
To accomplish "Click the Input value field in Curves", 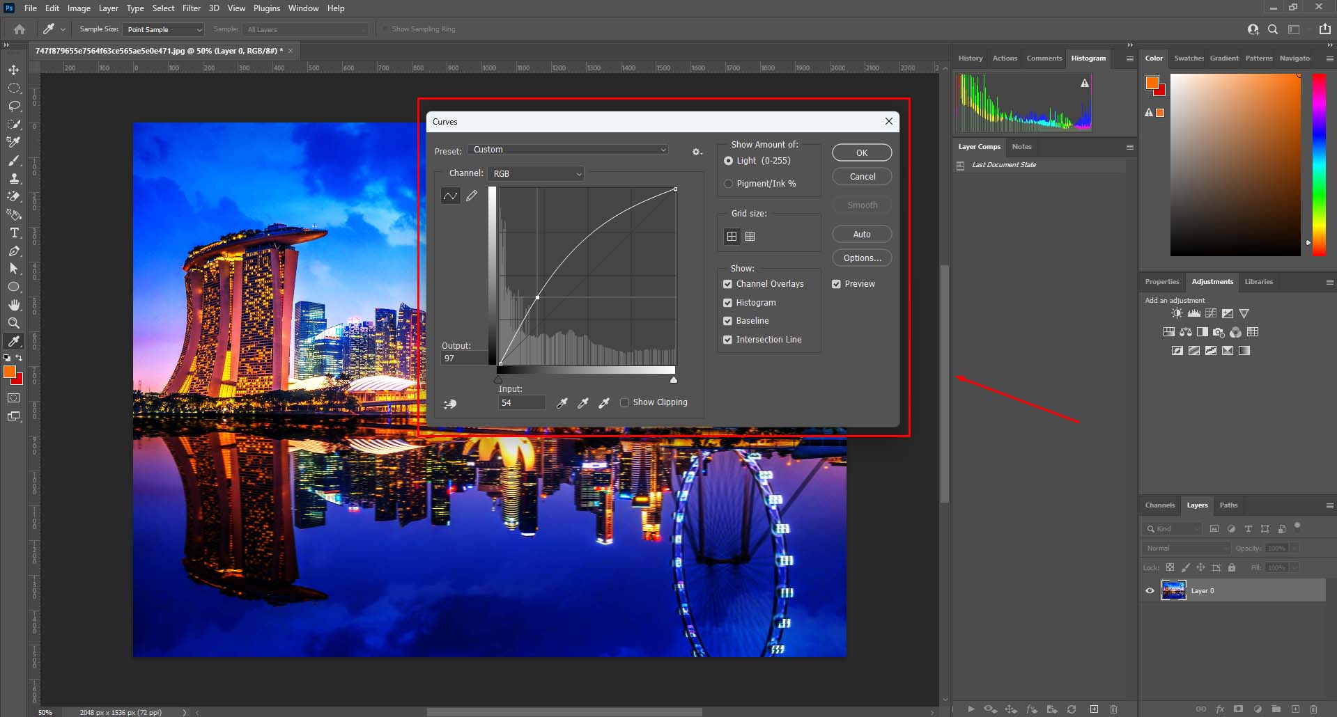I will click(521, 402).
